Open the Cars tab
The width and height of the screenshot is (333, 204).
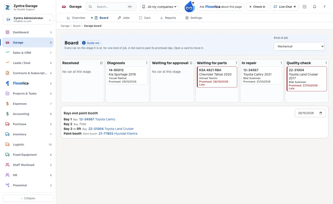(145, 18)
